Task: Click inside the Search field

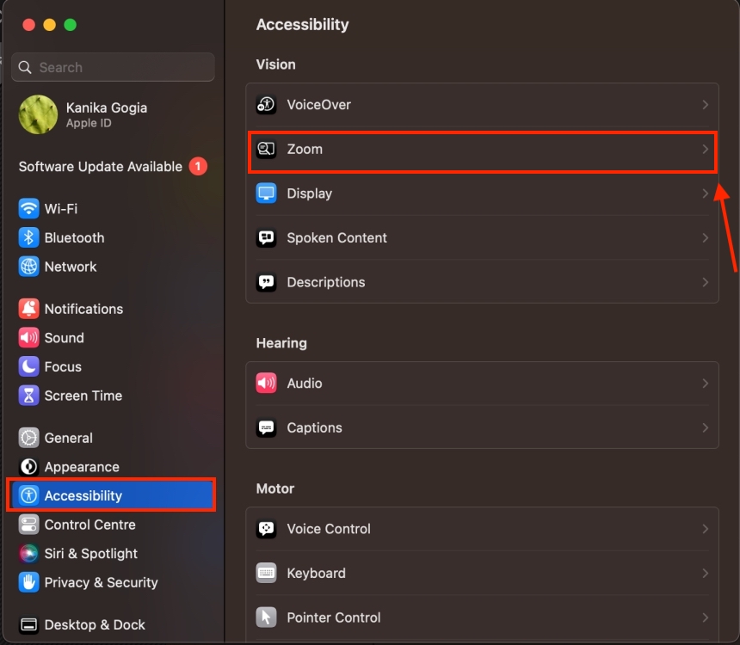Action: tap(113, 67)
